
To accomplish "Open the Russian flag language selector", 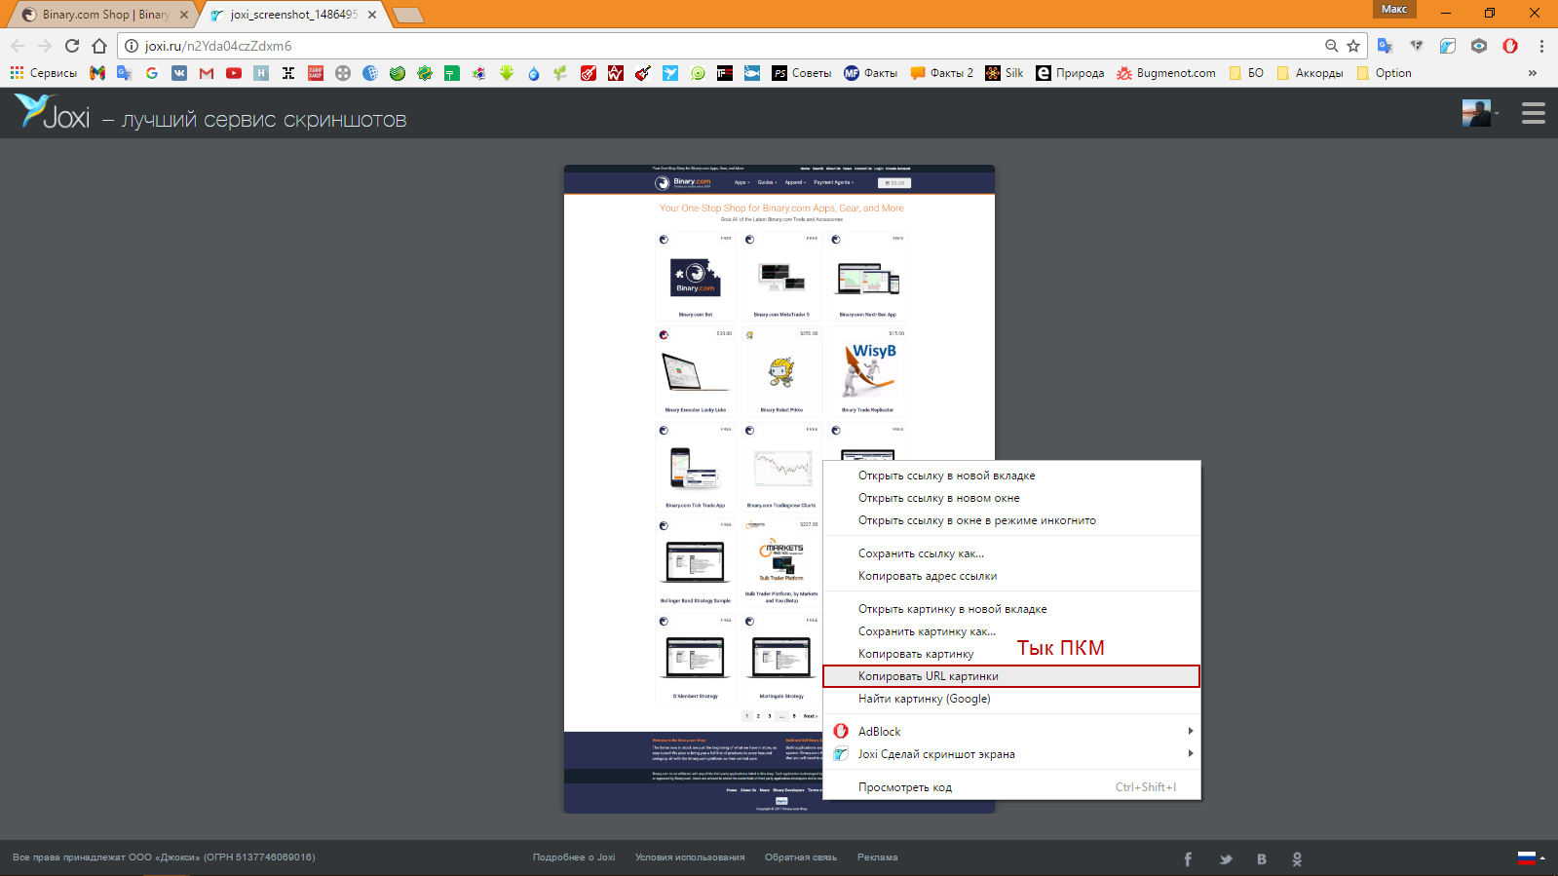I will [x=1531, y=857].
